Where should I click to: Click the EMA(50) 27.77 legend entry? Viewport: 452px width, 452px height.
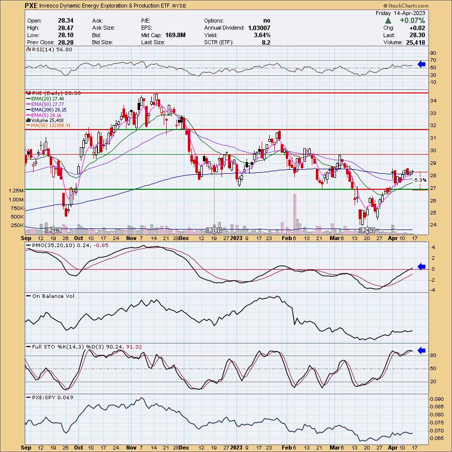pyautogui.click(x=46, y=104)
